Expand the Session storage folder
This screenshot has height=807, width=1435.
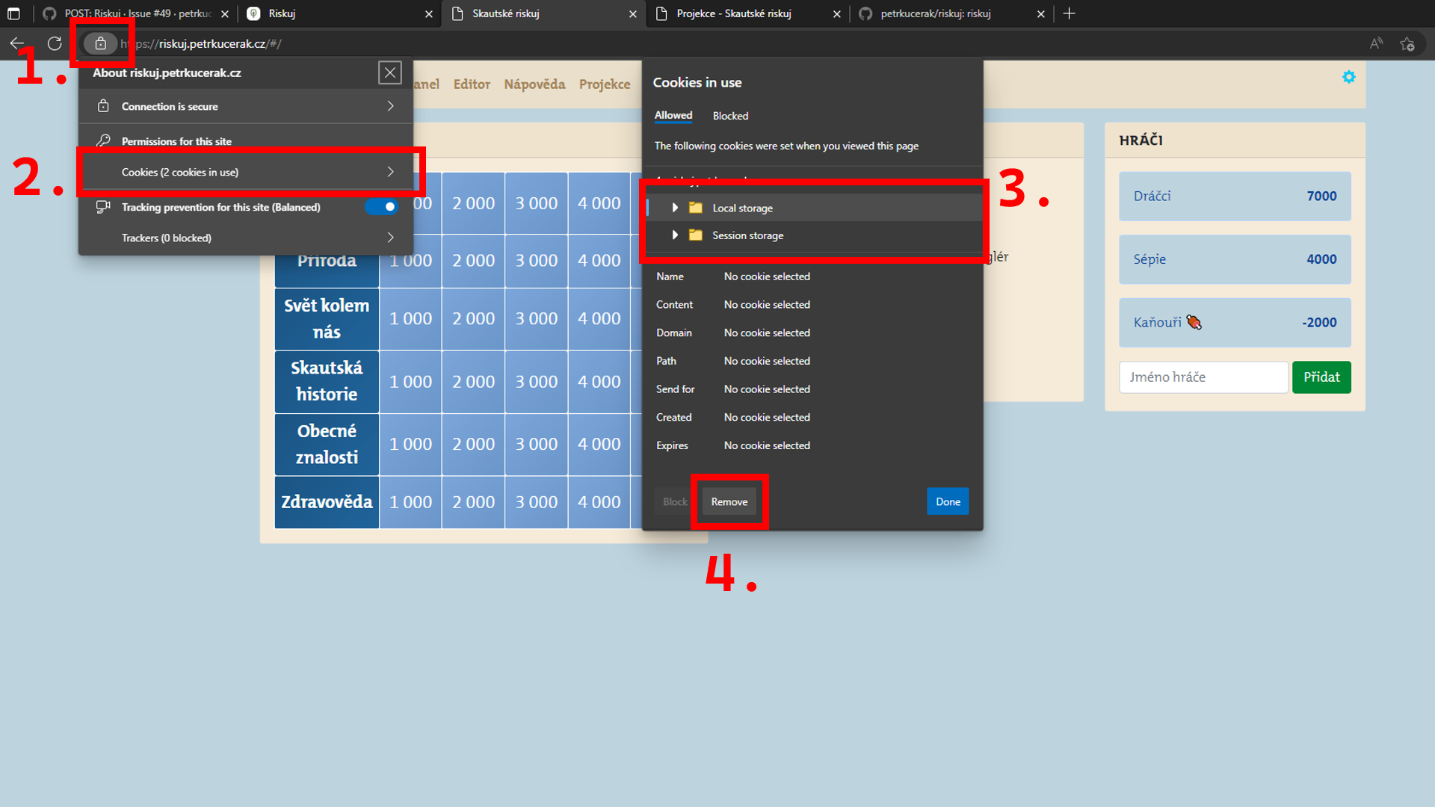pos(675,235)
